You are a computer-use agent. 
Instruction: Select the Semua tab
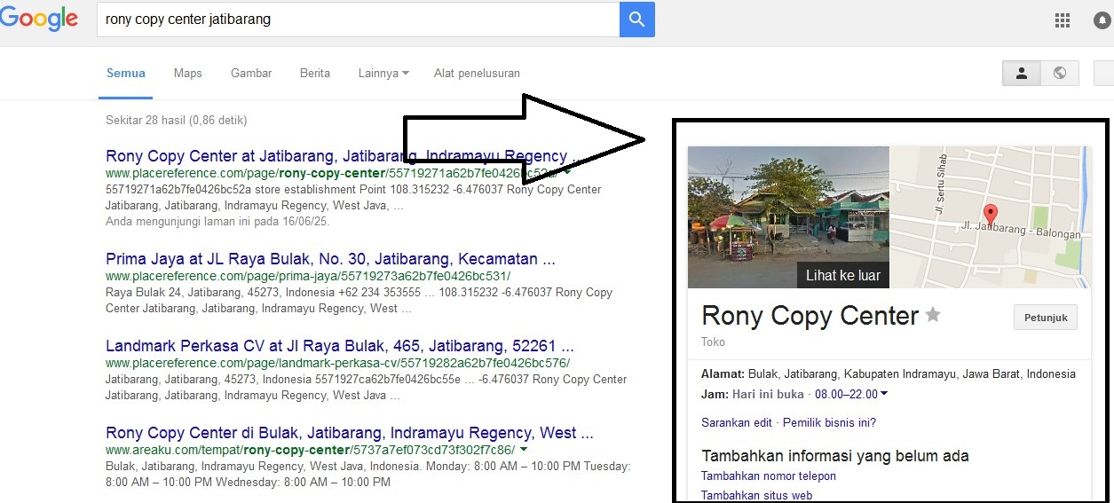coord(126,74)
